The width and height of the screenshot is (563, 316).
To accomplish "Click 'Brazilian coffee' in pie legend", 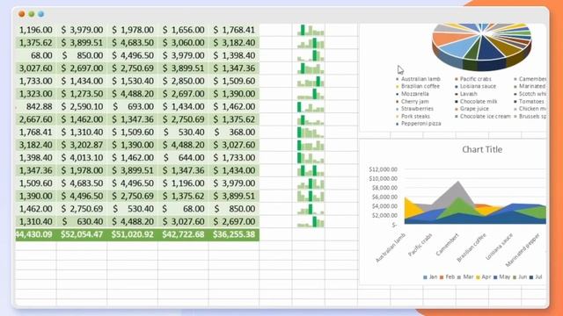I will [x=418, y=86].
